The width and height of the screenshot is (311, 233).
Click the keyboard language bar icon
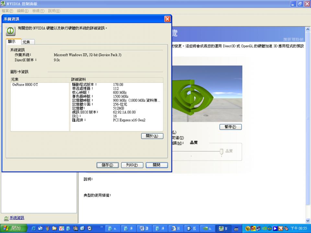(236, 229)
